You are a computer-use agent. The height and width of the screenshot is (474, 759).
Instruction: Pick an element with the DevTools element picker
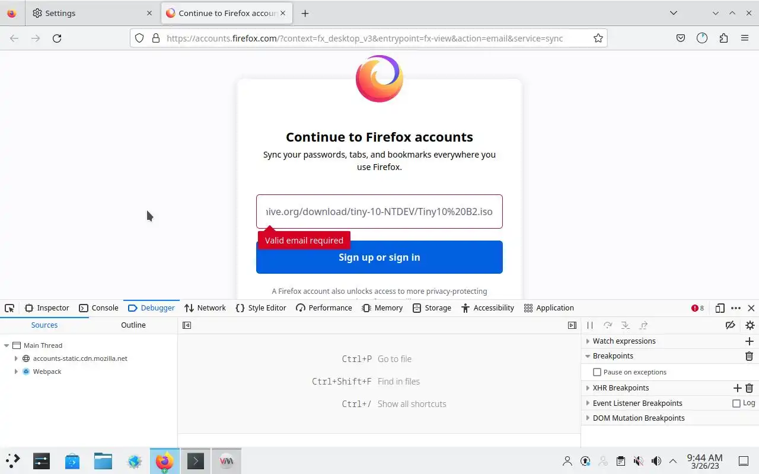pyautogui.click(x=9, y=308)
